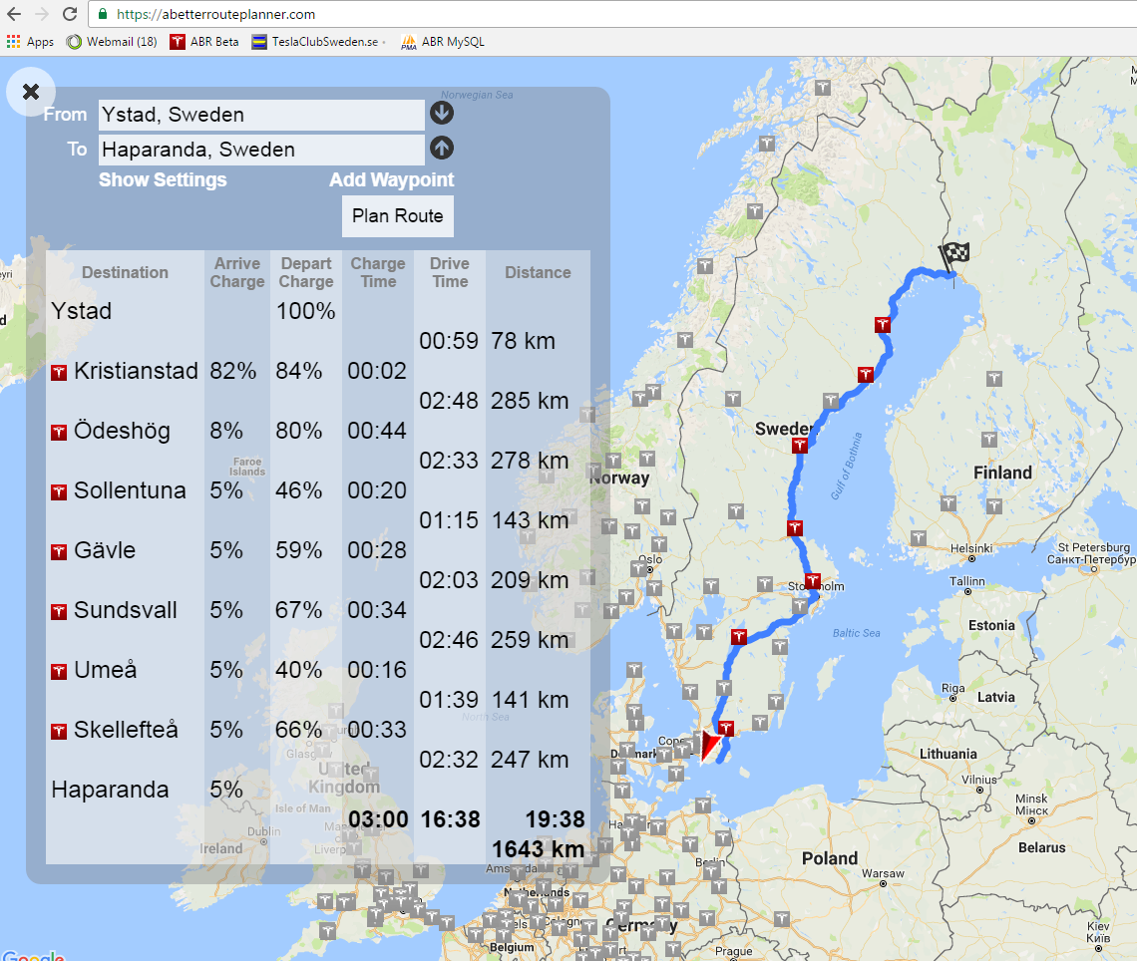Image resolution: width=1137 pixels, height=961 pixels.
Task: Click Tesla supercharger icon next to Umeå
Action: click(x=59, y=672)
